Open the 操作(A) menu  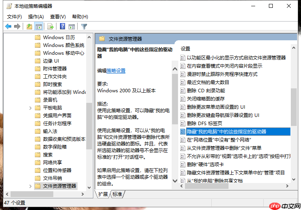click(x=36, y=17)
